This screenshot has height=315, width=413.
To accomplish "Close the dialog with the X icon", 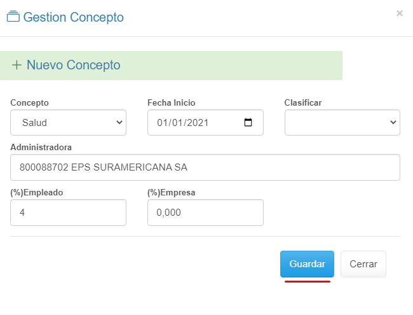I will pyautogui.click(x=400, y=13).
